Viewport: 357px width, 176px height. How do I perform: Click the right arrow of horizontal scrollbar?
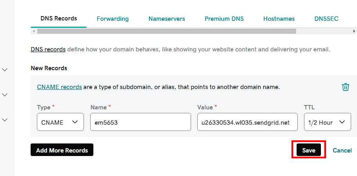point(354,31)
